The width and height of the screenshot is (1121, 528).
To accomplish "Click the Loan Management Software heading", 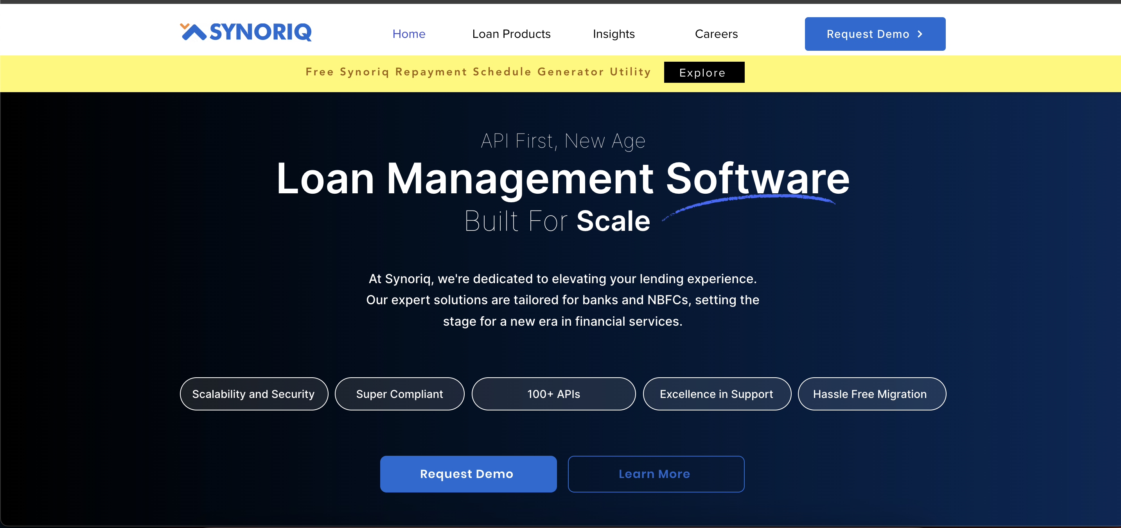I will click(562, 178).
